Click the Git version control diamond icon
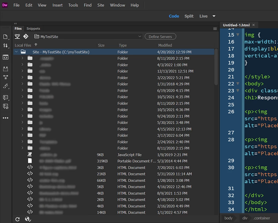This screenshot has width=278, height=223. tap(26, 36)
